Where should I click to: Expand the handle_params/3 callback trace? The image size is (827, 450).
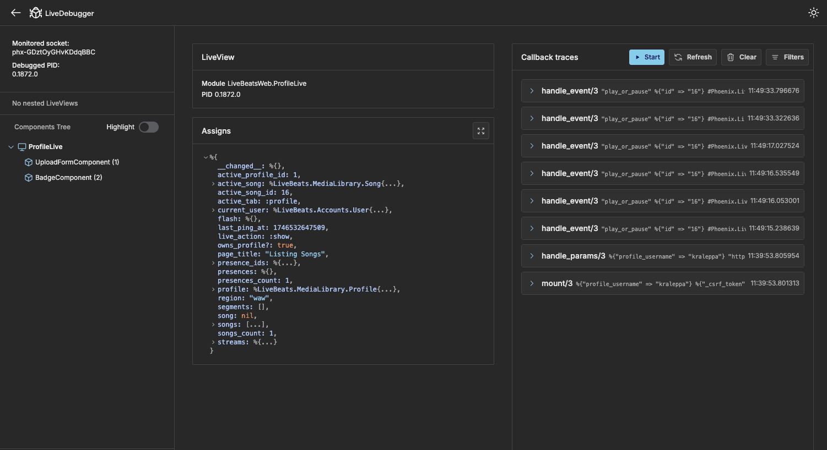click(x=532, y=256)
